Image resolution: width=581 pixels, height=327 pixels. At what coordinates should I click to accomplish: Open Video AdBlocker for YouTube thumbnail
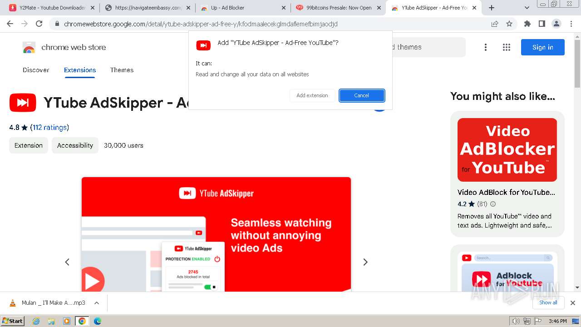[x=507, y=150]
